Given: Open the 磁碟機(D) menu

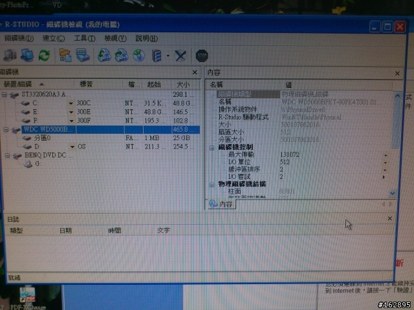Looking at the screenshot, I should pyautogui.click(x=19, y=38).
